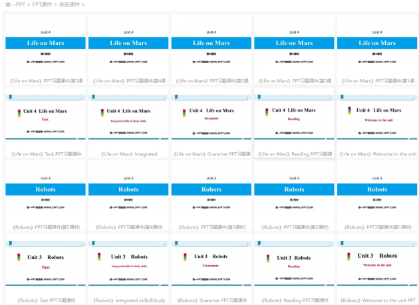Click the Unit 4 Life on Mars Task thumbnail
This screenshot has width=419, height=305.
point(45,117)
